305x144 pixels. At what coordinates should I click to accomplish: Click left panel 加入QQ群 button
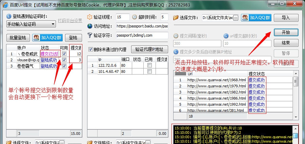point(47,38)
